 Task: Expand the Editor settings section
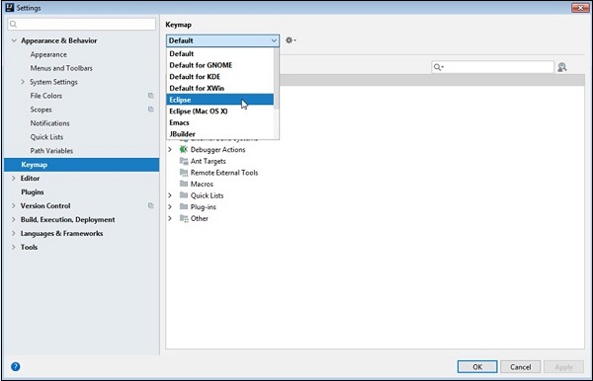(14, 178)
